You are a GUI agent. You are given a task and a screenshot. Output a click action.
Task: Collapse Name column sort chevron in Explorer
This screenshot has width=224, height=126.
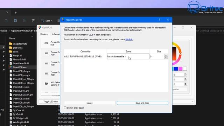(x=32, y=37)
